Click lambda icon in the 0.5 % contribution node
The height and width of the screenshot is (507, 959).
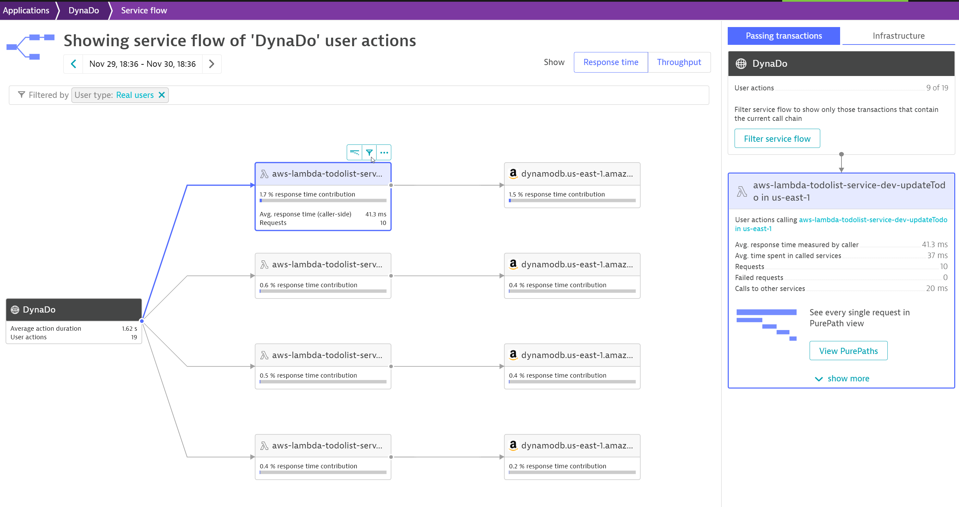tap(264, 355)
